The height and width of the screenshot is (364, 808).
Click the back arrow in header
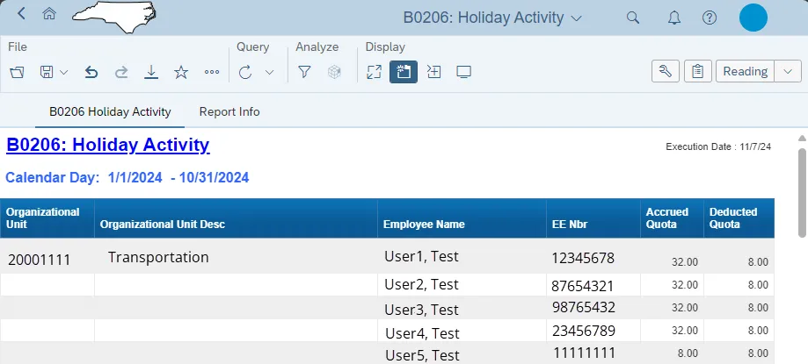(x=21, y=14)
